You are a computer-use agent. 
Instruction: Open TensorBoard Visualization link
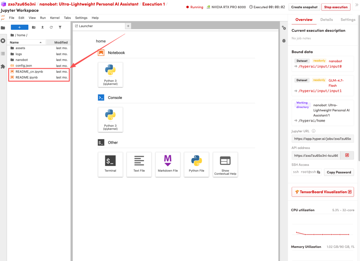tap(323, 192)
